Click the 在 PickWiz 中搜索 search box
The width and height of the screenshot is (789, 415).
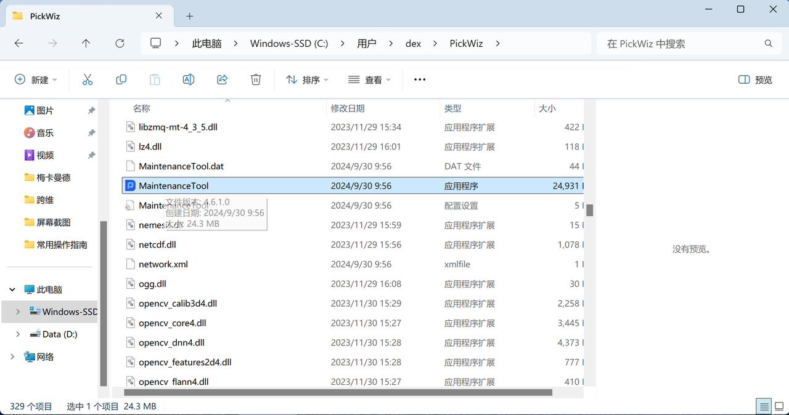(681, 44)
